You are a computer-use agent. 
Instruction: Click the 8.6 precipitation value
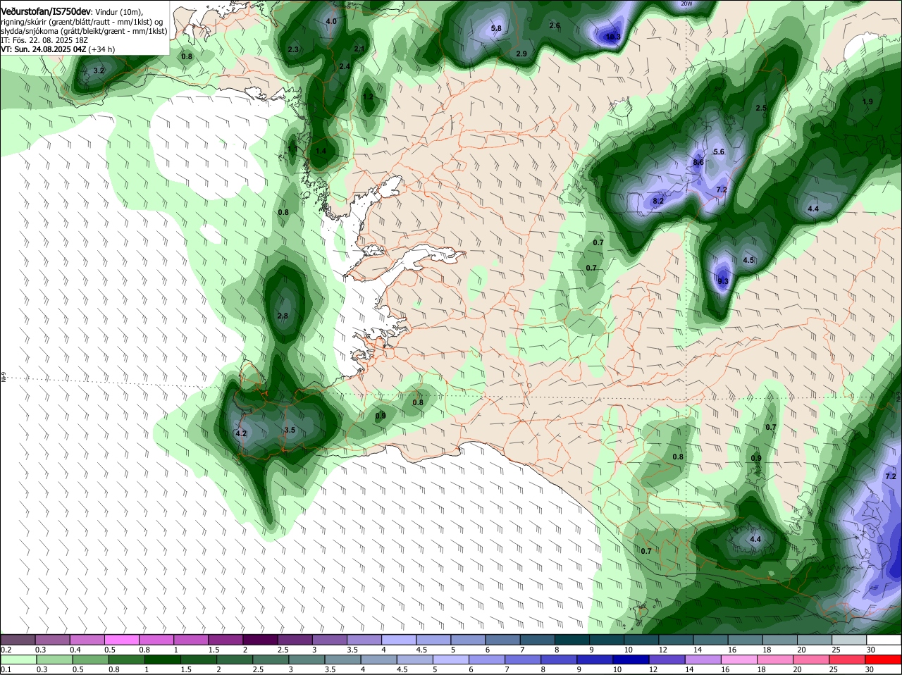click(x=698, y=162)
